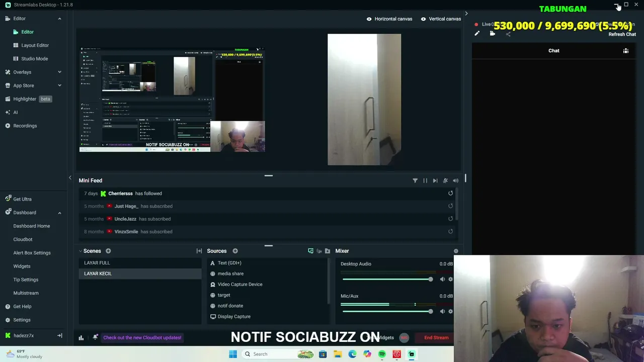Toggle mute event sounds in Mini Feed

(x=445, y=180)
